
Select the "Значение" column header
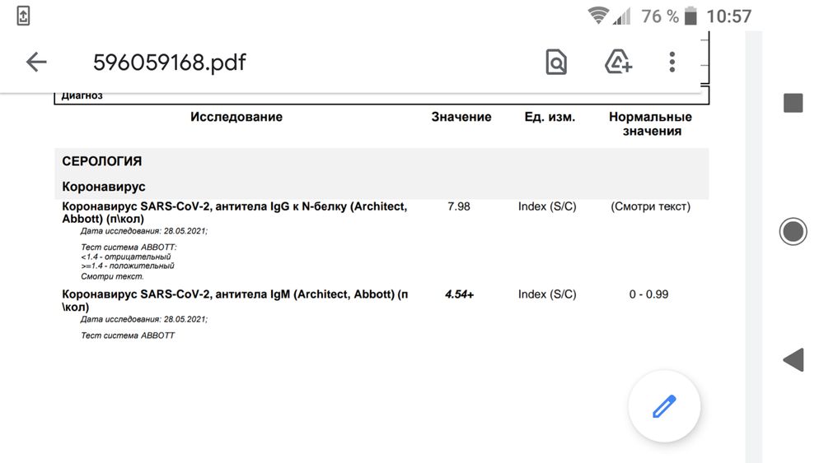pyautogui.click(x=461, y=117)
